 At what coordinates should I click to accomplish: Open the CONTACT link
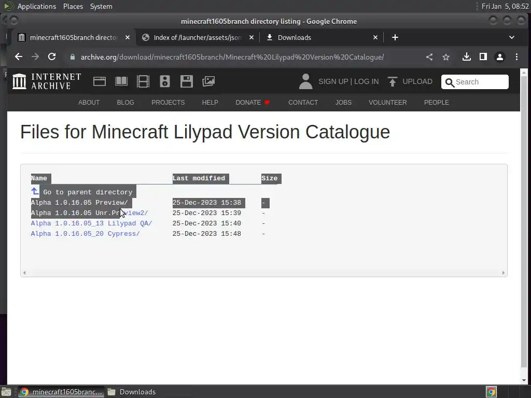tap(303, 103)
